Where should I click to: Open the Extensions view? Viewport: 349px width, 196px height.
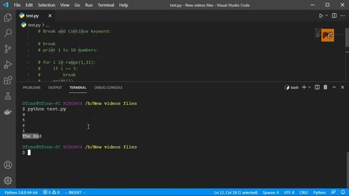click(8, 80)
